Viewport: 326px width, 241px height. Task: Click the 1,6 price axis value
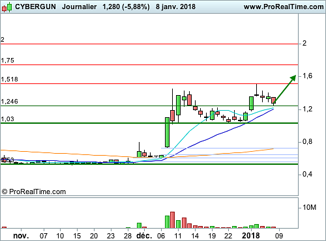pos(307,76)
